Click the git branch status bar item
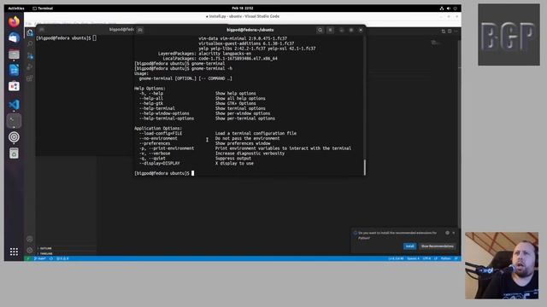The width and height of the screenshot is (547, 307). (40, 258)
